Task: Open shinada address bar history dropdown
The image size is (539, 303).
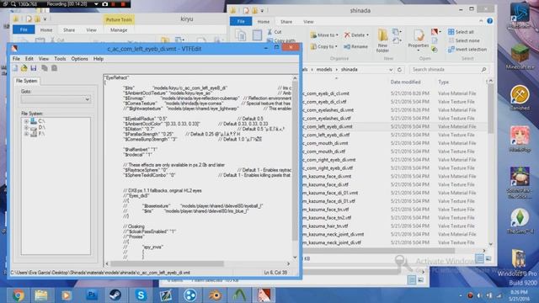Action: tap(391, 70)
